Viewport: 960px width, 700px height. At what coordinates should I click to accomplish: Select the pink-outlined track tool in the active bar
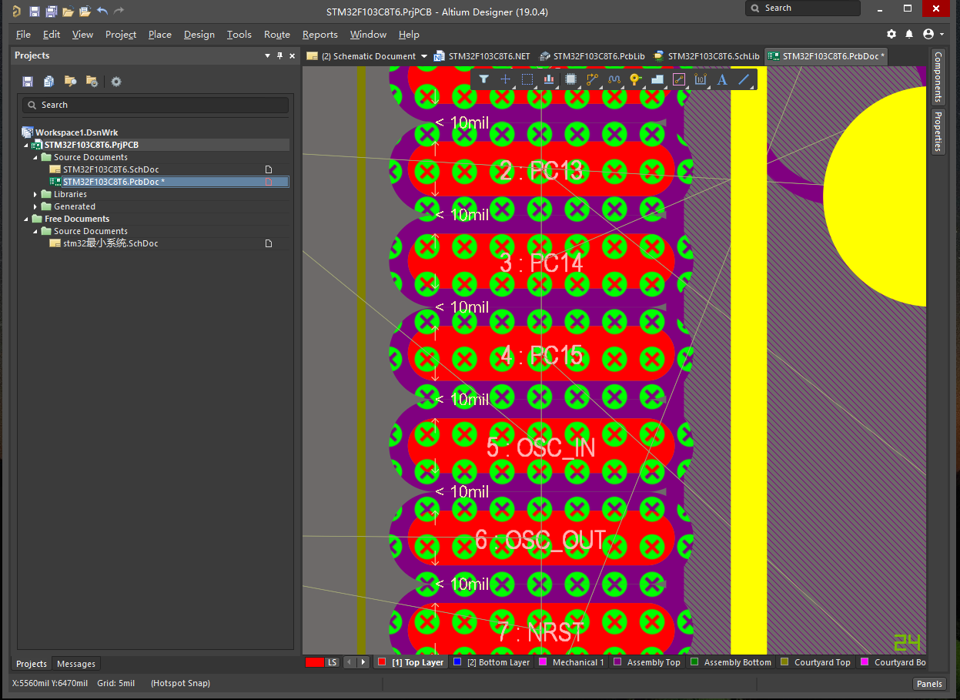click(679, 79)
